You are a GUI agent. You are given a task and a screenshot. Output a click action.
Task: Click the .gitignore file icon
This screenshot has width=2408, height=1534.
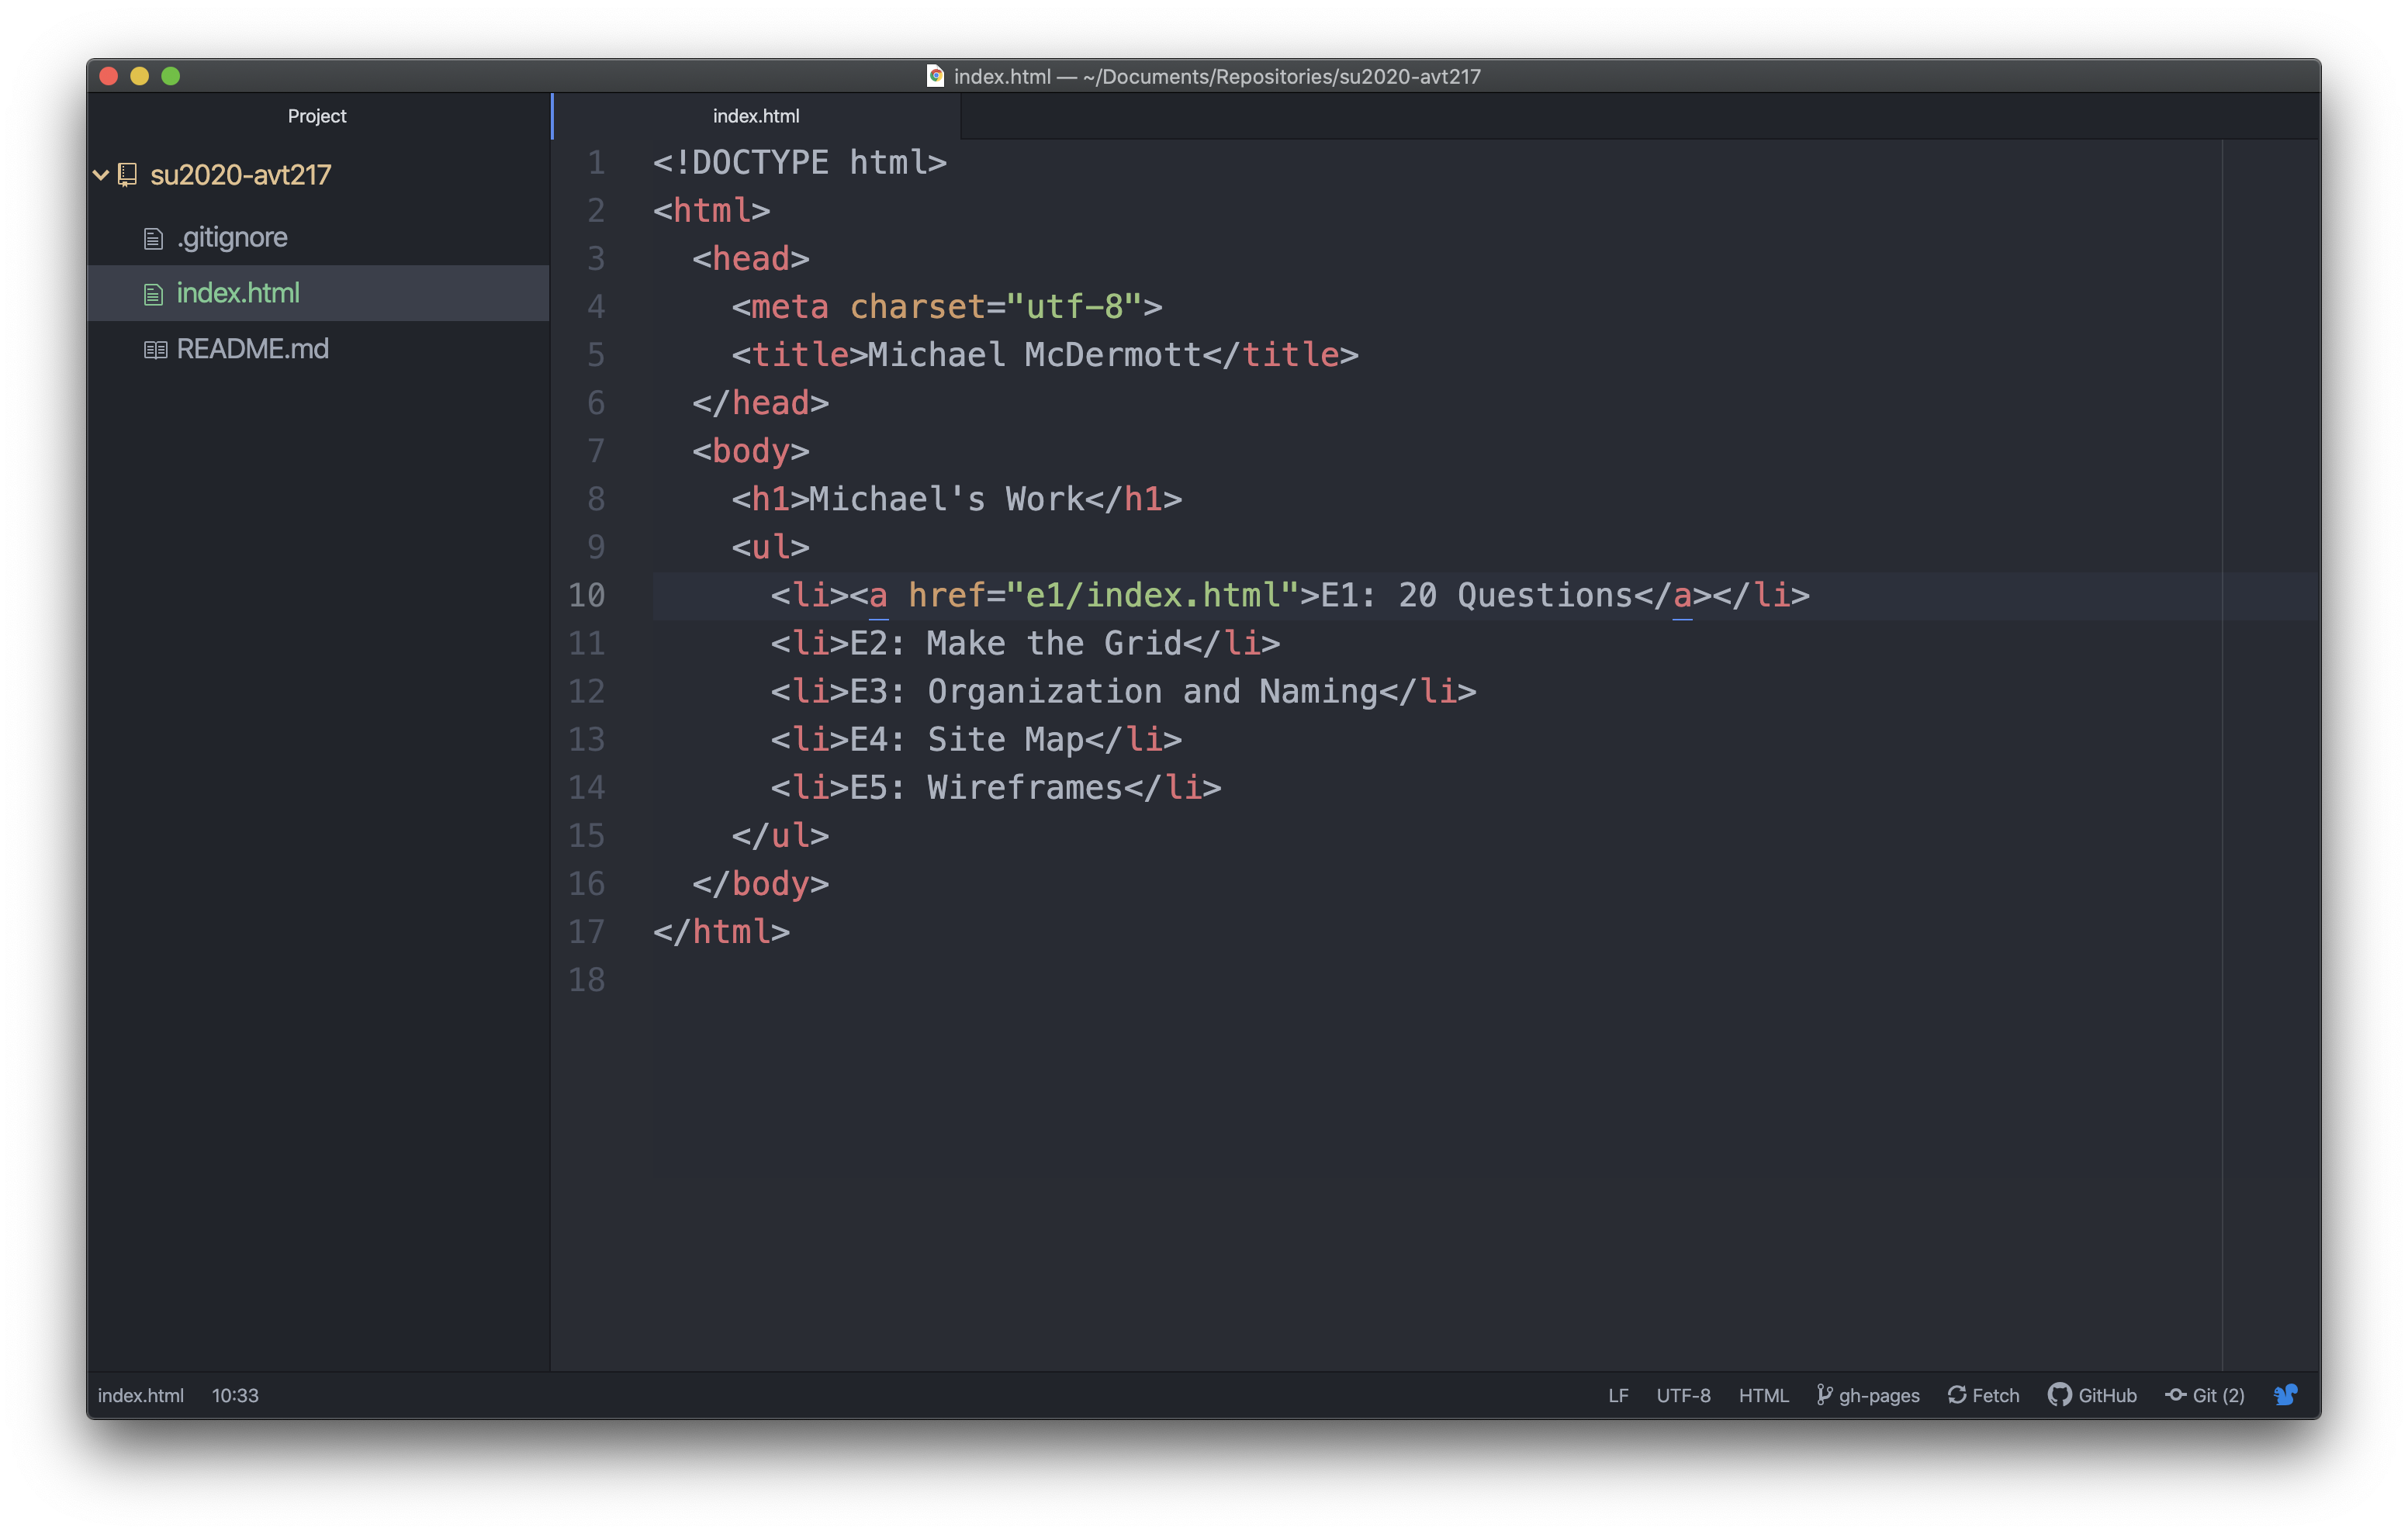tap(153, 238)
